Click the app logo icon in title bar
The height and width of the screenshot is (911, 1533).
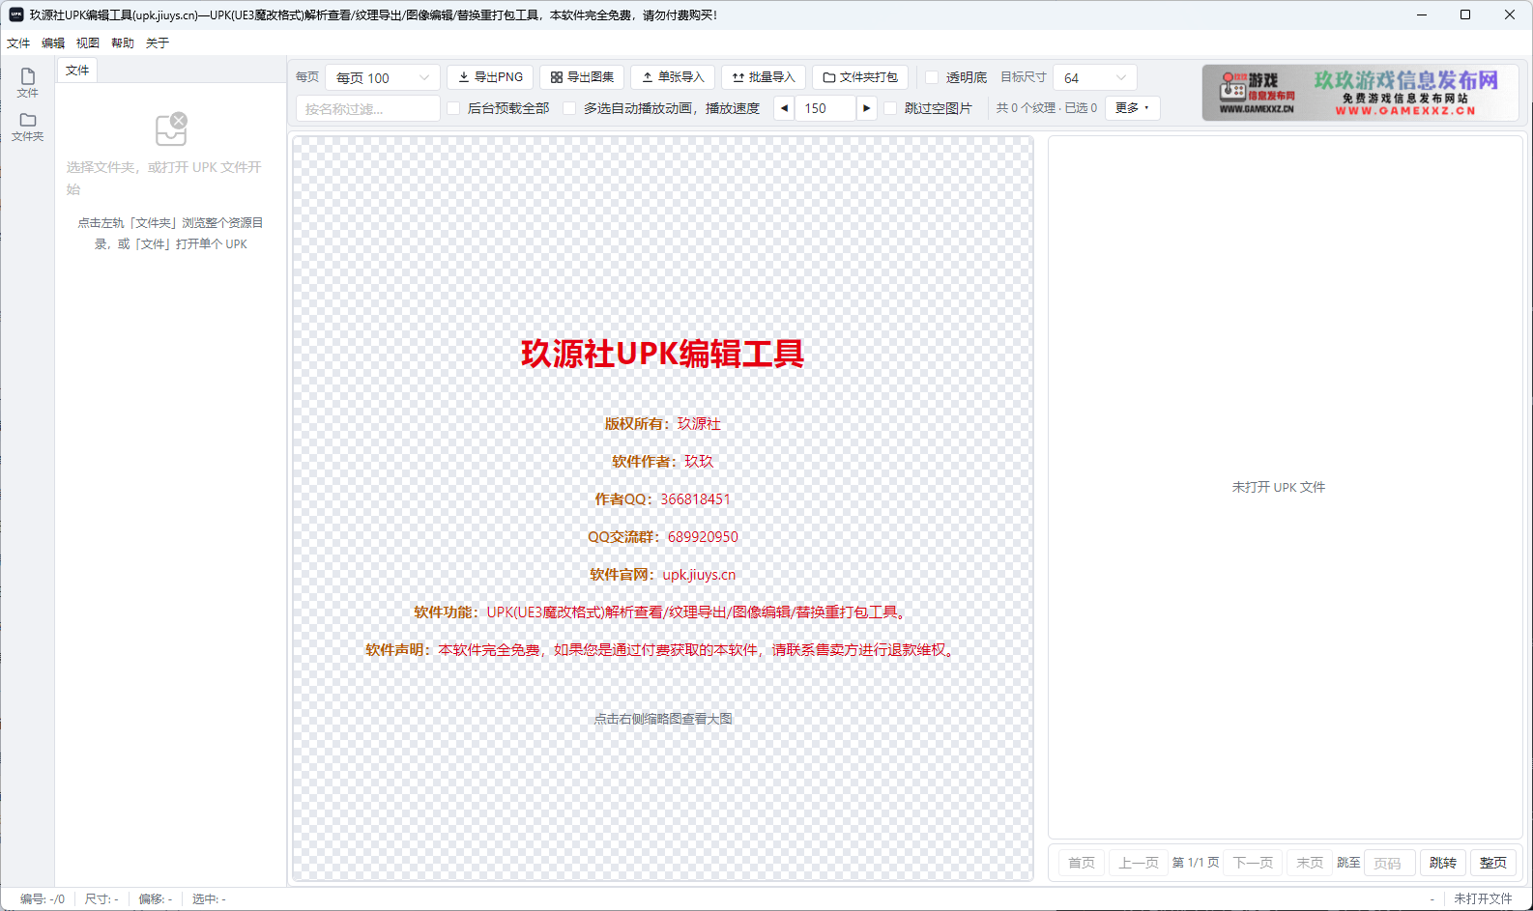16,14
